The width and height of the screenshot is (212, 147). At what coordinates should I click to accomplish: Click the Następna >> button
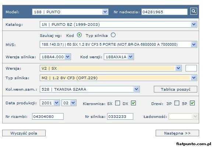177,133
